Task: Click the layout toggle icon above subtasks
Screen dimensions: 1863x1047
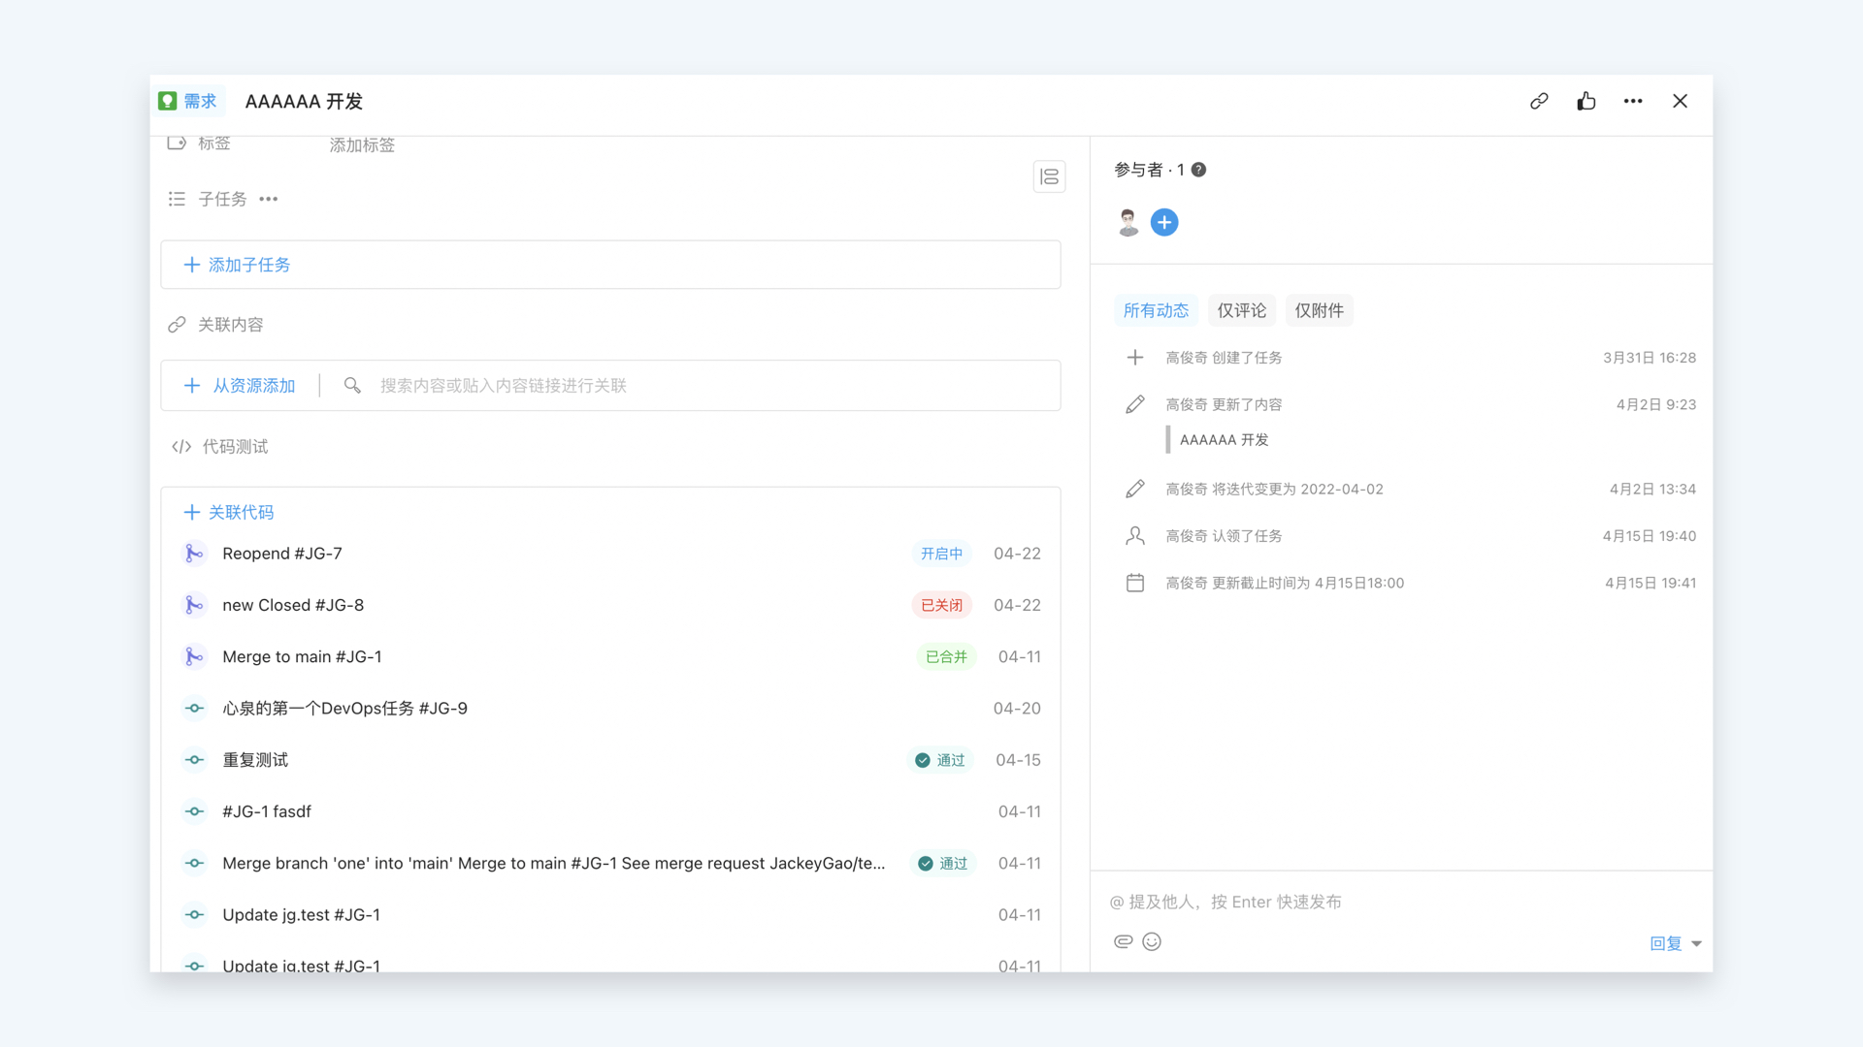Action: click(x=1049, y=176)
